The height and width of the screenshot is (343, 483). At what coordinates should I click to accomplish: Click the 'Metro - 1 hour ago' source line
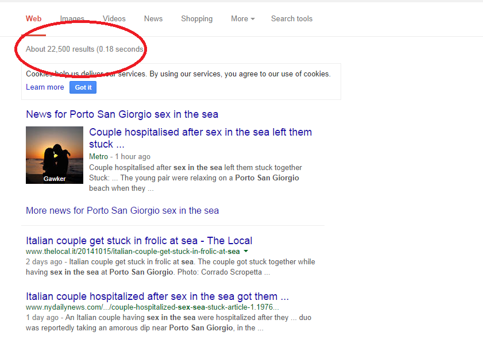click(119, 157)
